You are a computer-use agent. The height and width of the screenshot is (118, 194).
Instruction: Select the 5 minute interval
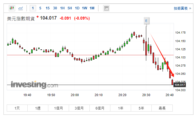(40, 8)
